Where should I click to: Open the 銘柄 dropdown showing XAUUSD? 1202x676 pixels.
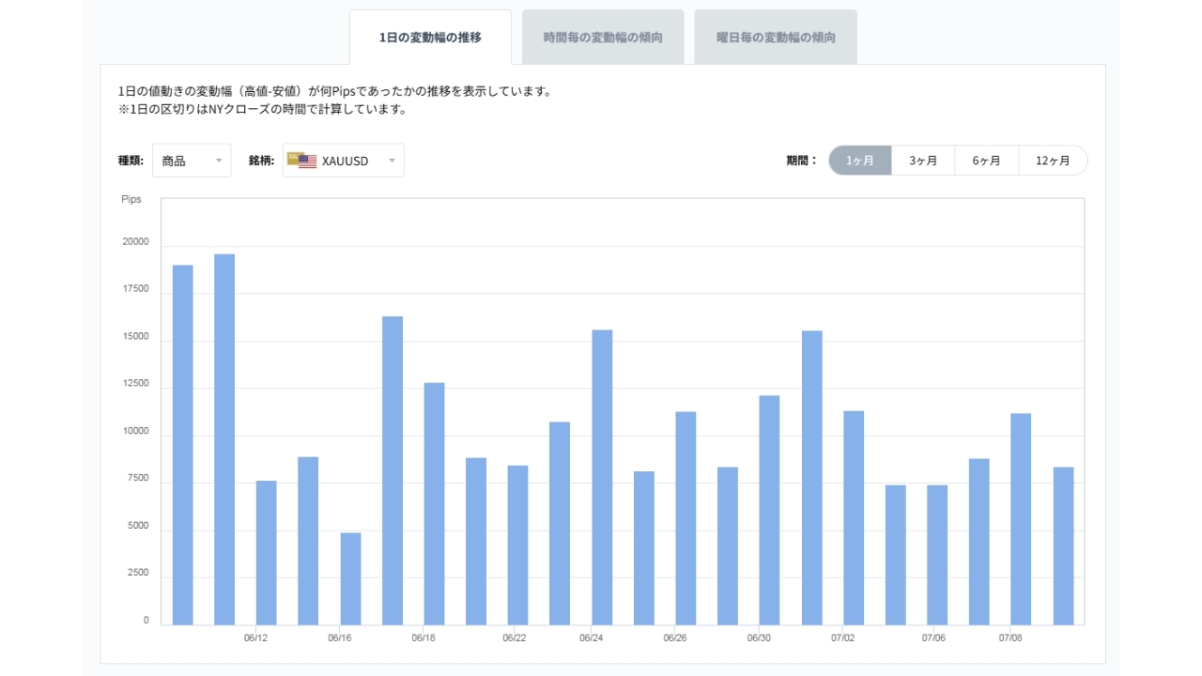(344, 161)
